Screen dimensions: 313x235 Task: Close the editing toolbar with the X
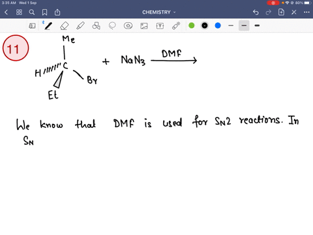pos(294,12)
